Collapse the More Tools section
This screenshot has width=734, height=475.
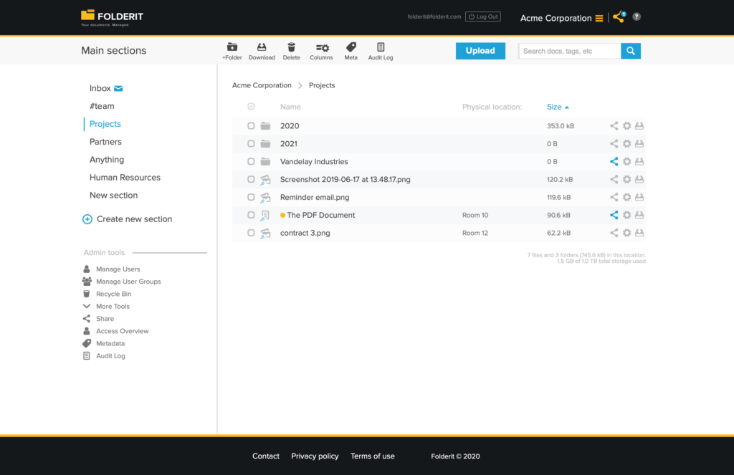pos(106,306)
